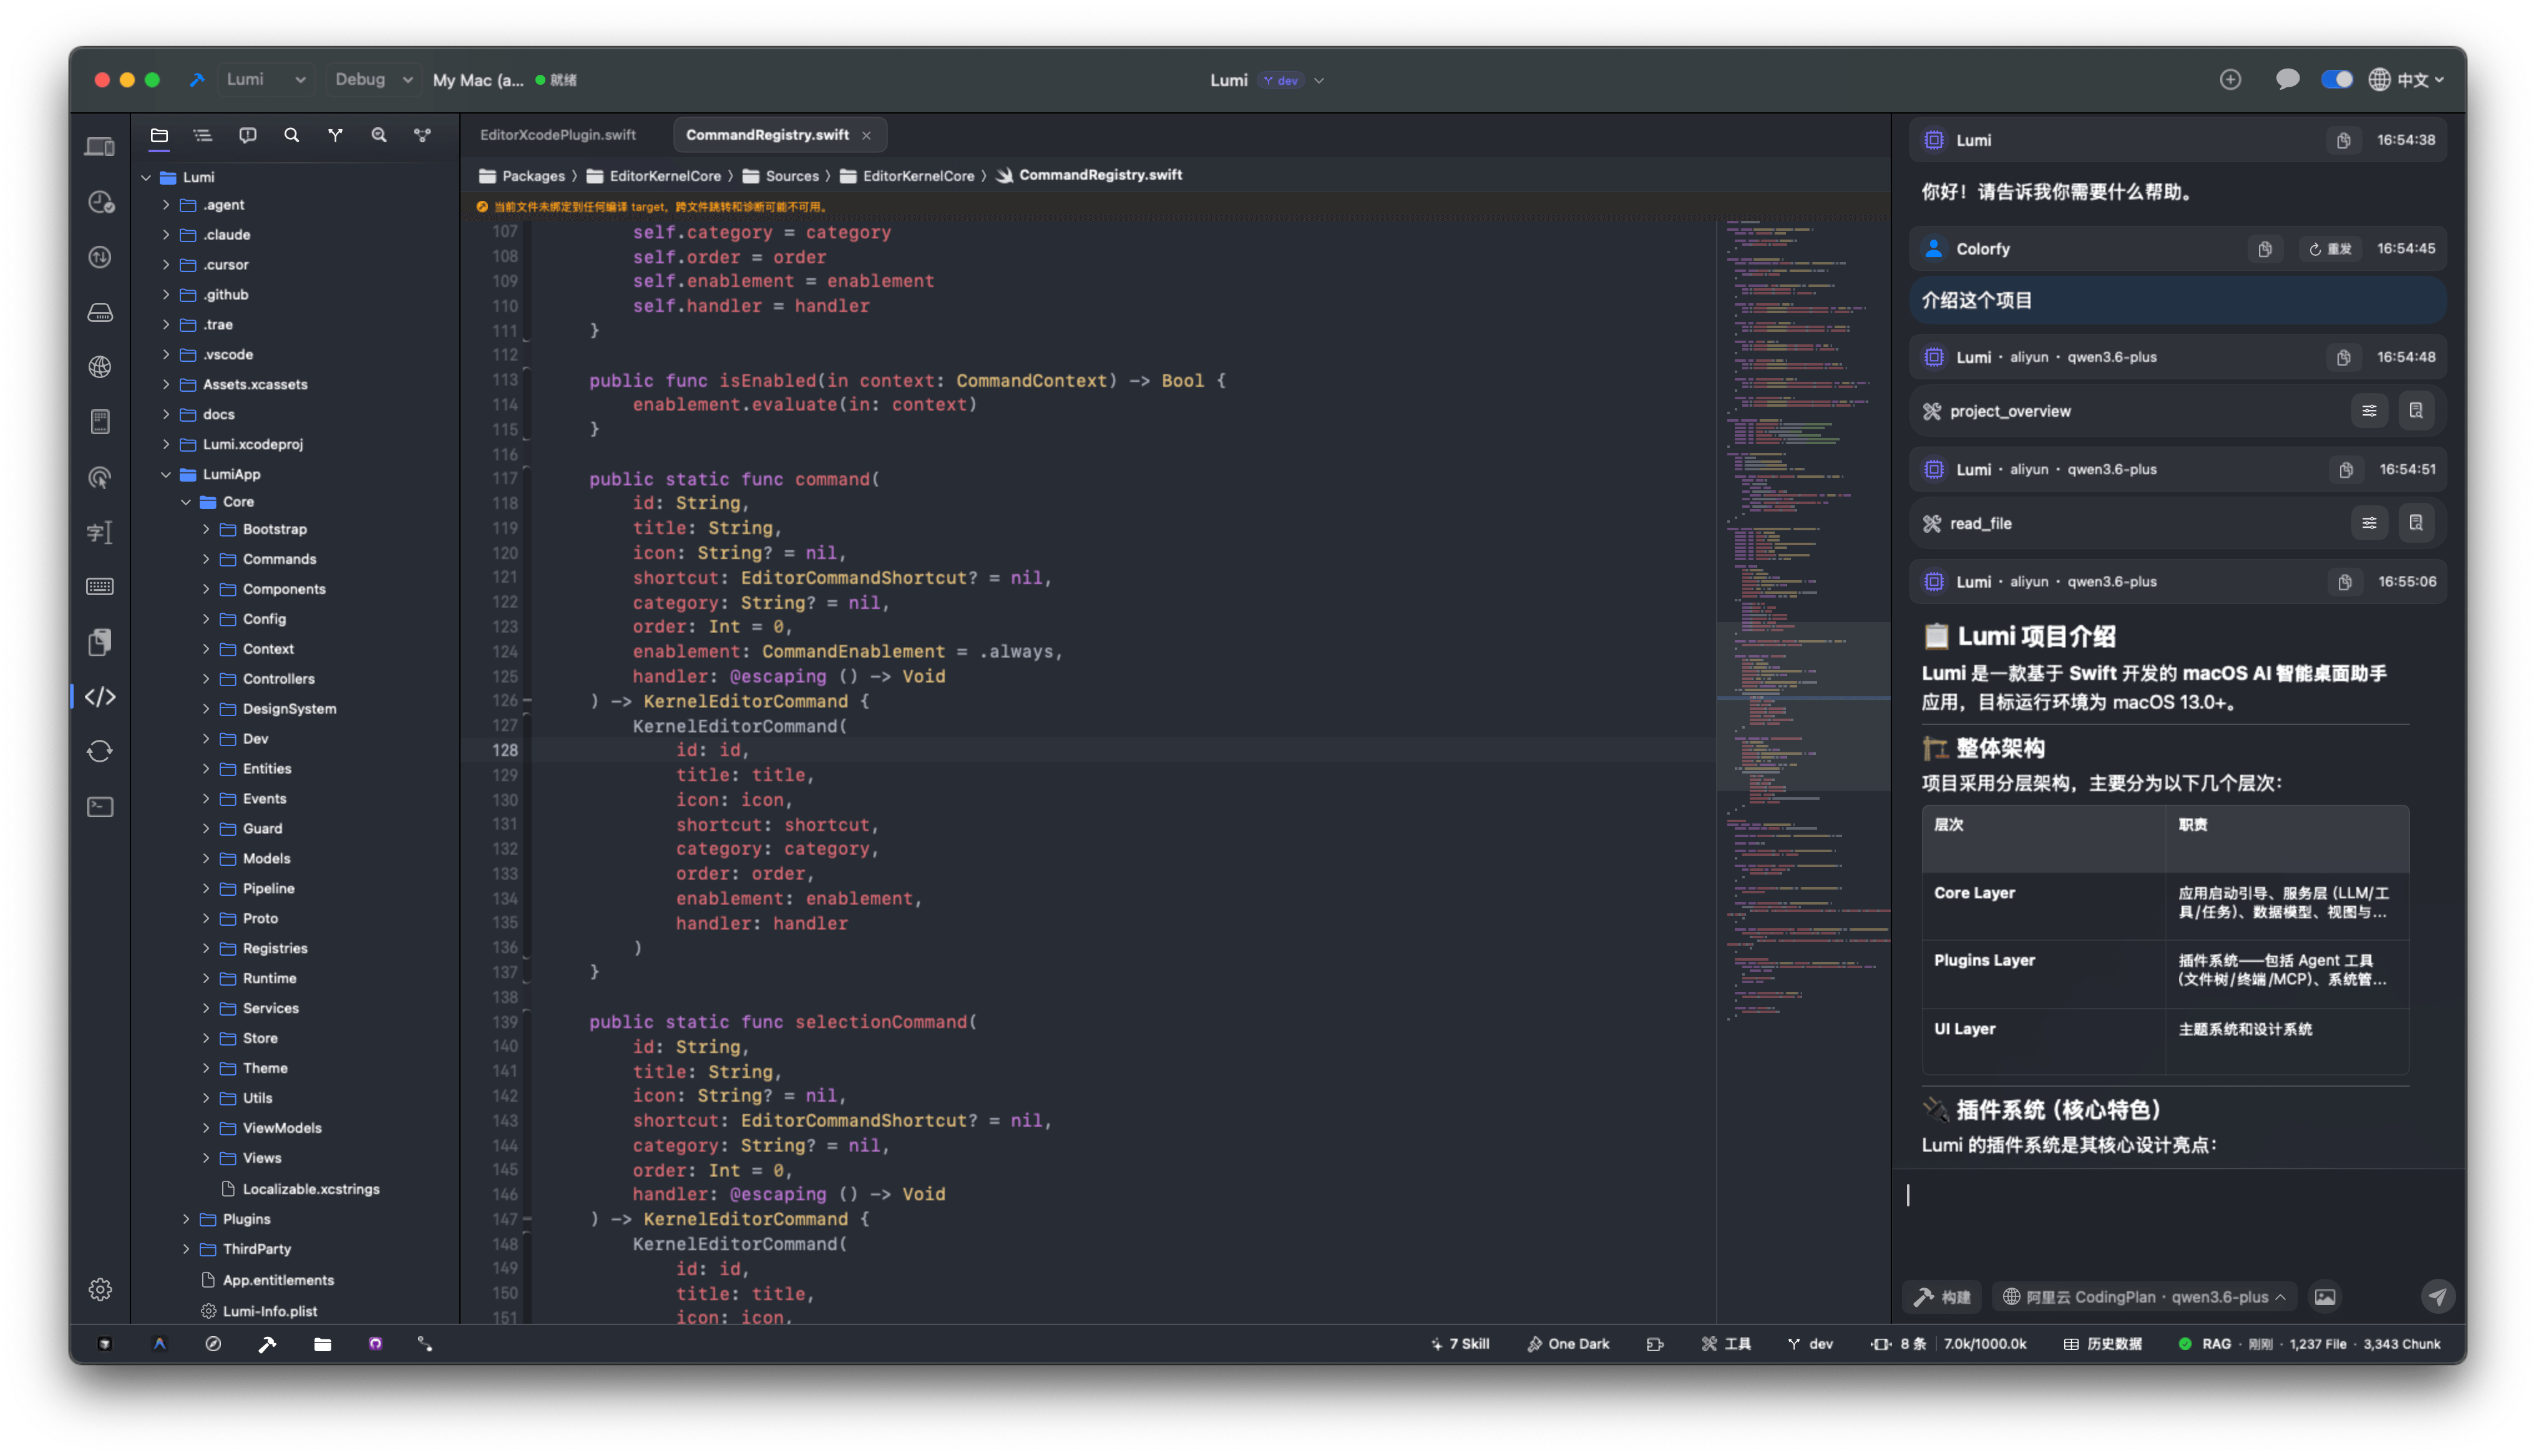This screenshot has width=2536, height=1456.
Task: Click the compass icon in bottom bar
Action: click(x=213, y=1344)
